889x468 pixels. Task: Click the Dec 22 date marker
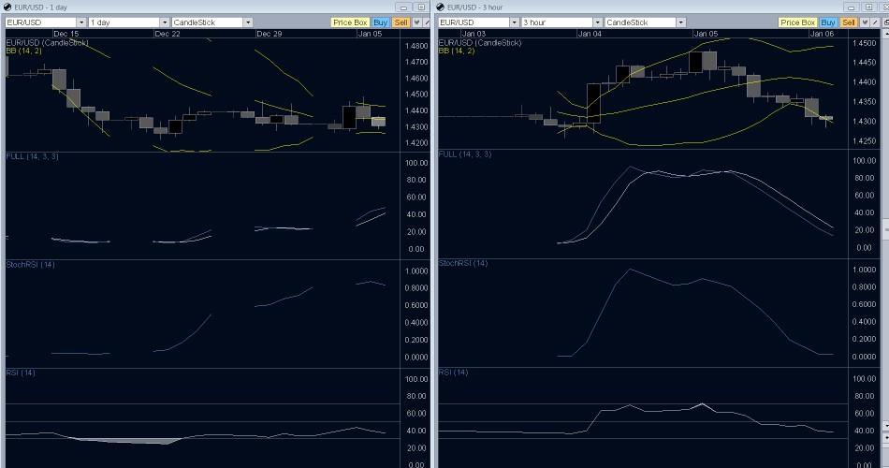point(168,34)
